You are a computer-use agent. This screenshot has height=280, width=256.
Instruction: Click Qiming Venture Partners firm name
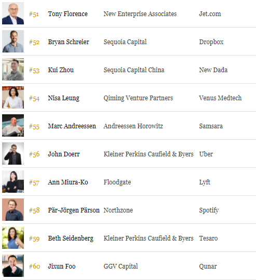click(138, 98)
